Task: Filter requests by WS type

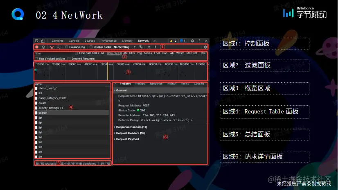Action: pos(171,53)
